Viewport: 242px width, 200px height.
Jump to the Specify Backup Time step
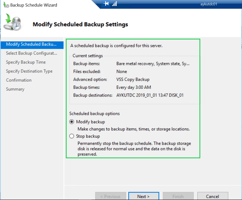coord(26,62)
